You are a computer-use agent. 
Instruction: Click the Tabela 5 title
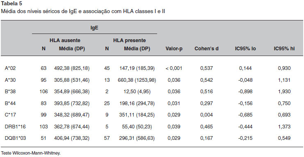click(11, 4)
